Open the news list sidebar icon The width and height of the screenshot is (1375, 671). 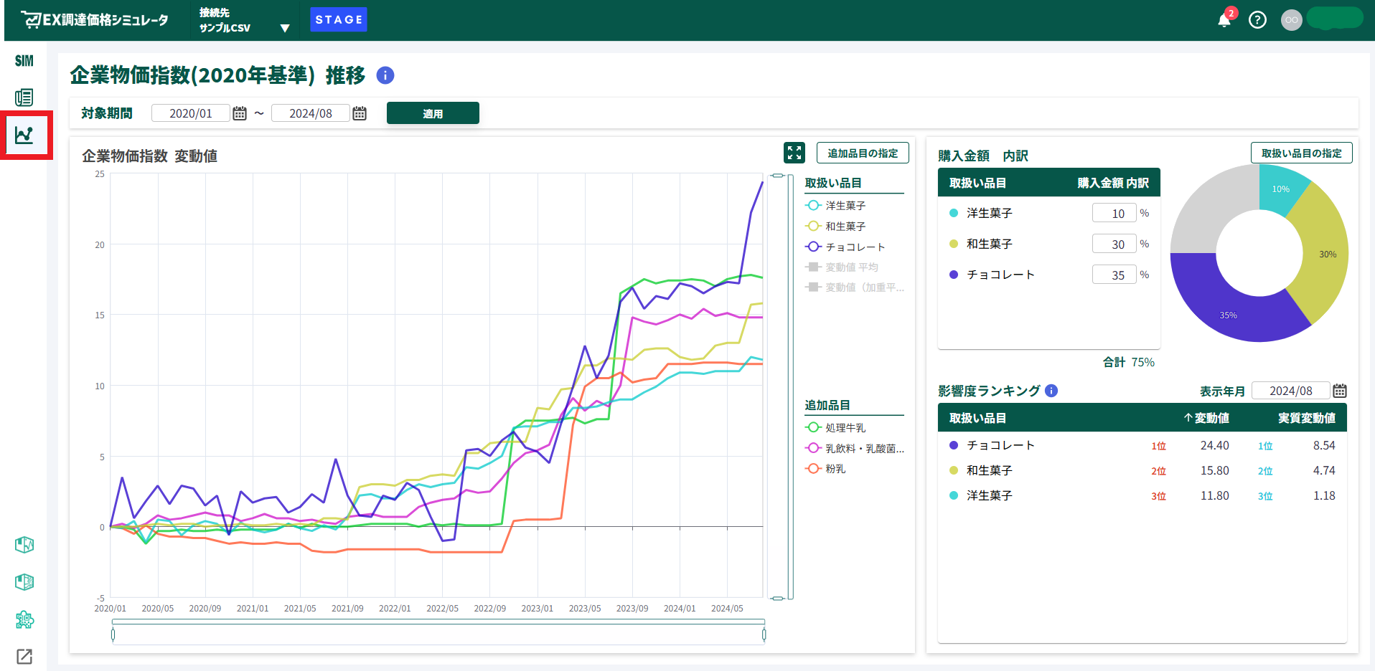click(x=24, y=97)
